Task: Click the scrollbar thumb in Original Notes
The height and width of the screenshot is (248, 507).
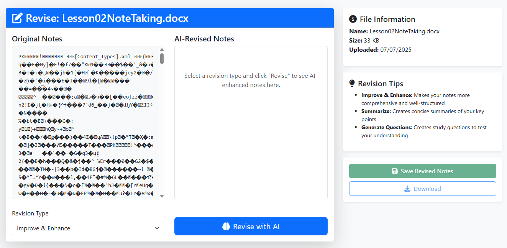Action: click(162, 59)
